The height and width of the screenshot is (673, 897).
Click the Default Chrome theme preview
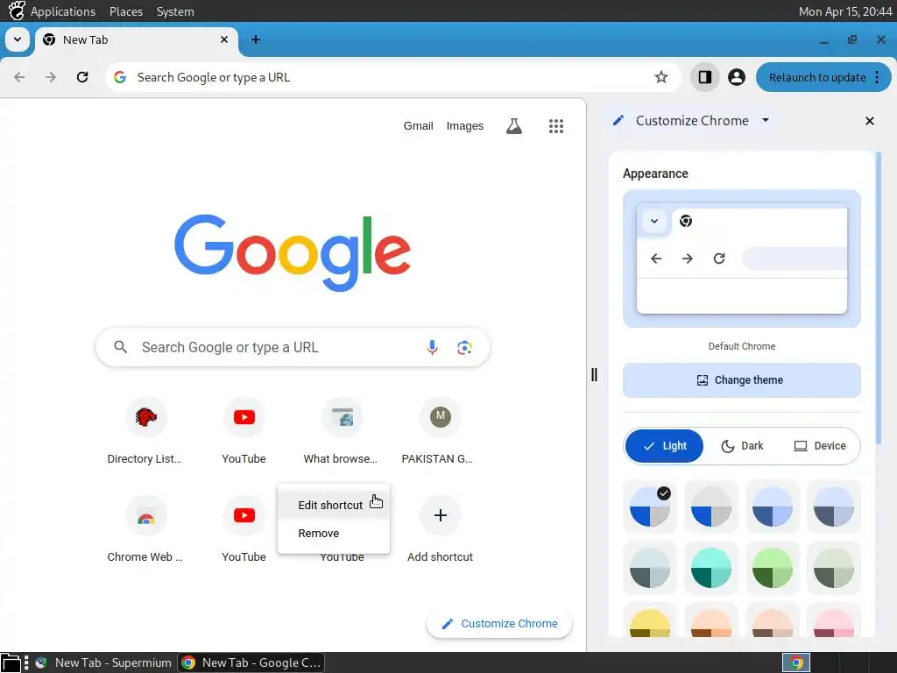[x=741, y=259]
